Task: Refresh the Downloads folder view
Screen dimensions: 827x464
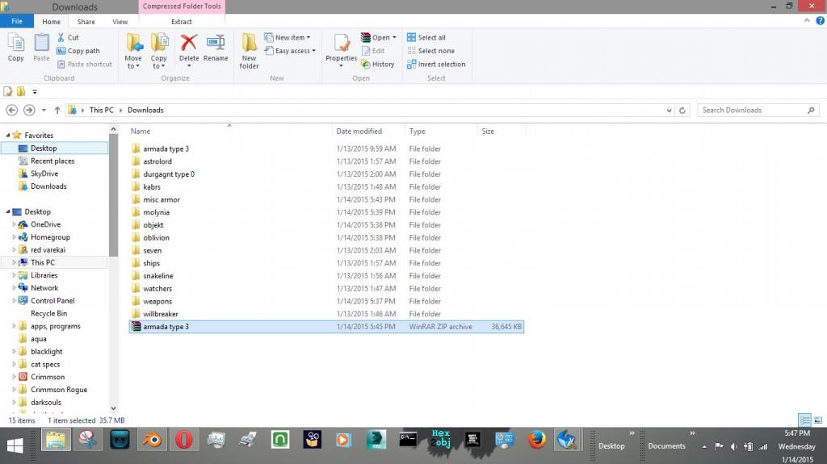Action: tap(682, 111)
